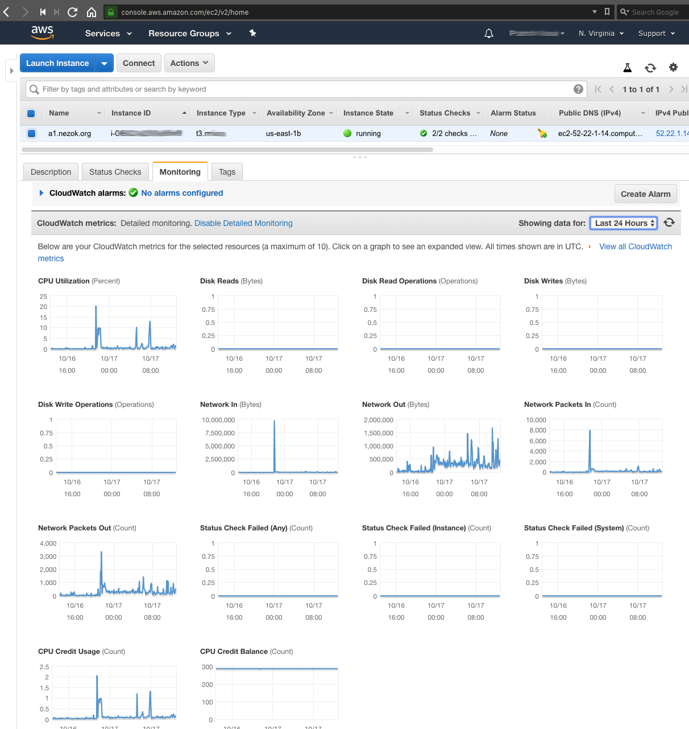The height and width of the screenshot is (729, 689).
Task: Refresh CloudWatch metrics data icon
Action: click(669, 223)
